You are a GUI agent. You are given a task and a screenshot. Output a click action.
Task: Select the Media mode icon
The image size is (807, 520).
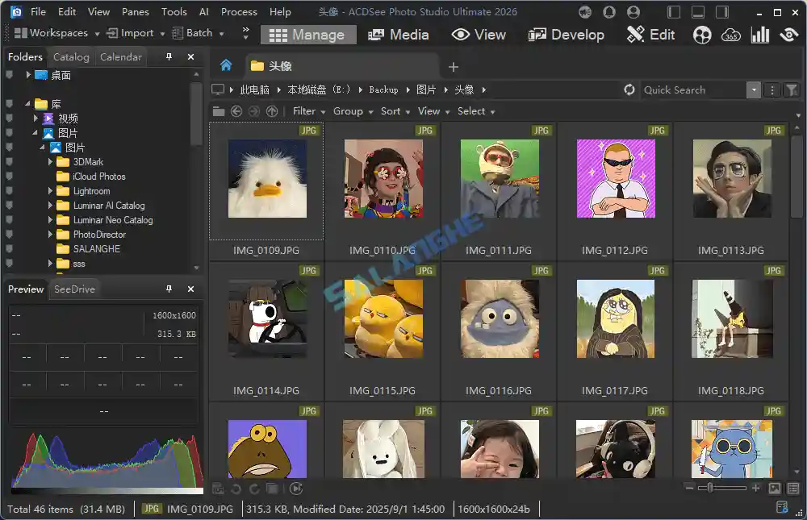point(375,35)
